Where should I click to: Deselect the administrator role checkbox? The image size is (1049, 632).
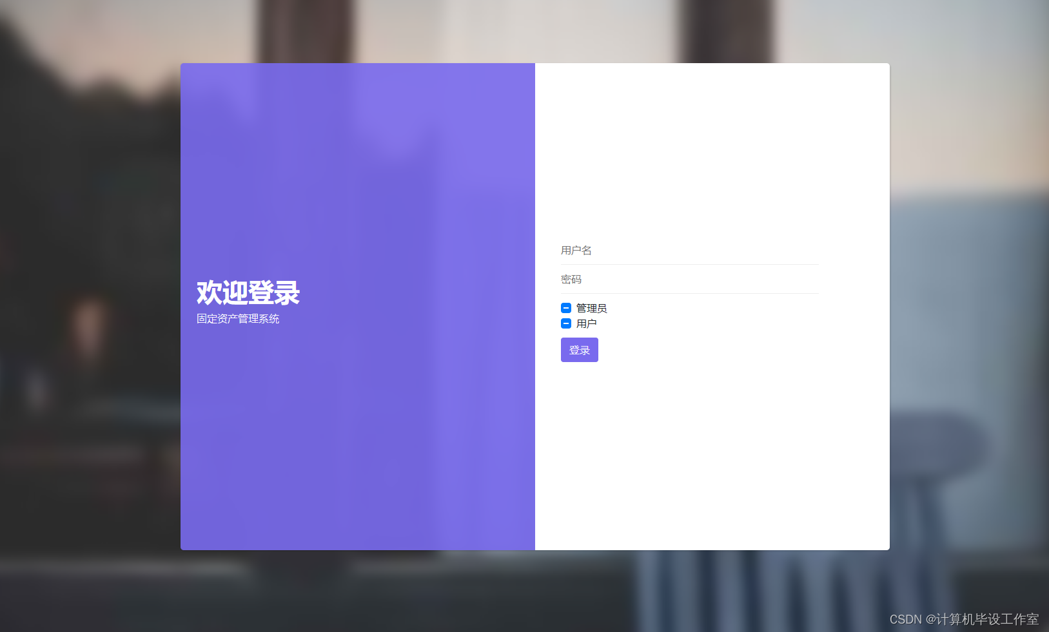pos(566,308)
